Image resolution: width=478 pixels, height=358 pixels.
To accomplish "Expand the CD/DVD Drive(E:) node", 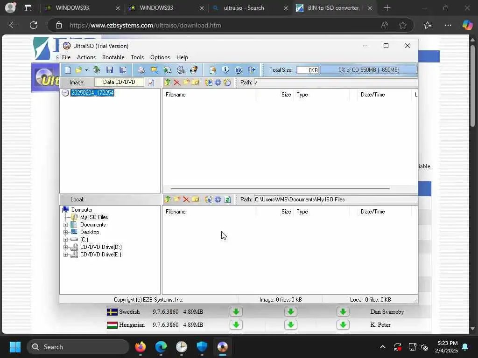I will 65,255.
